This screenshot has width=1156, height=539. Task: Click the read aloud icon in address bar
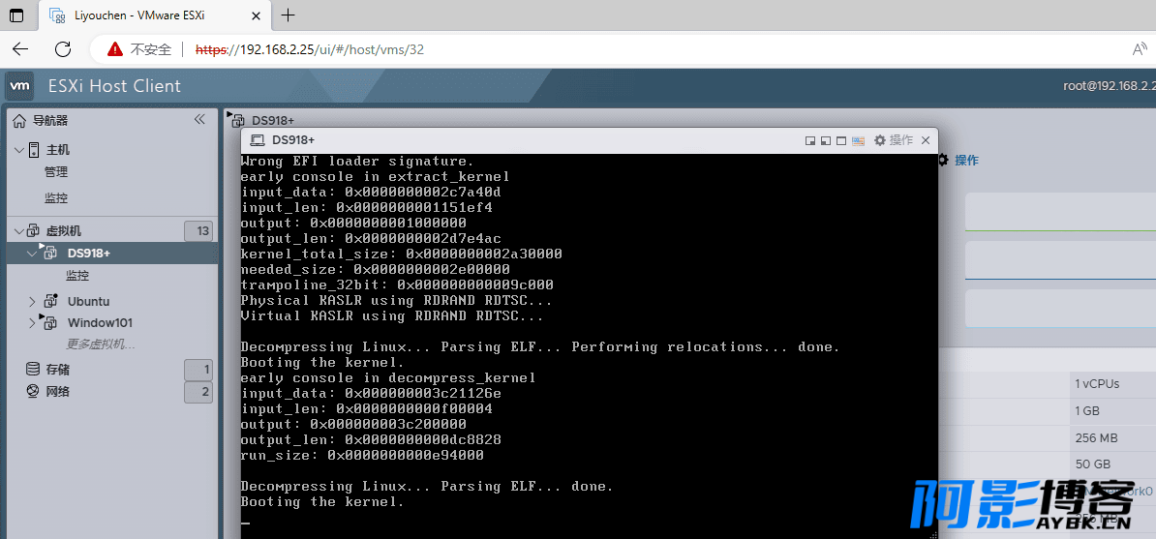[1140, 49]
